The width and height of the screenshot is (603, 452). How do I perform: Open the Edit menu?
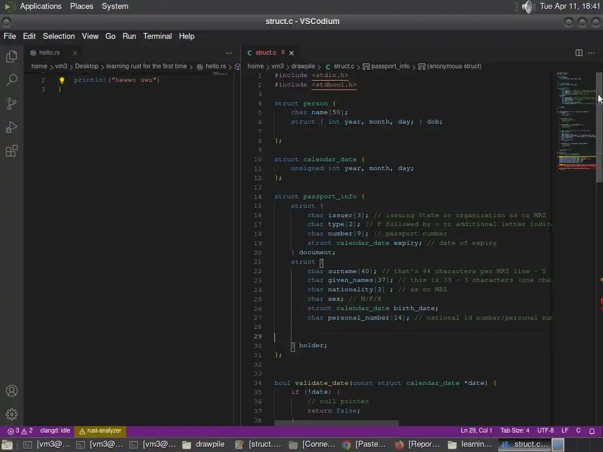(29, 36)
